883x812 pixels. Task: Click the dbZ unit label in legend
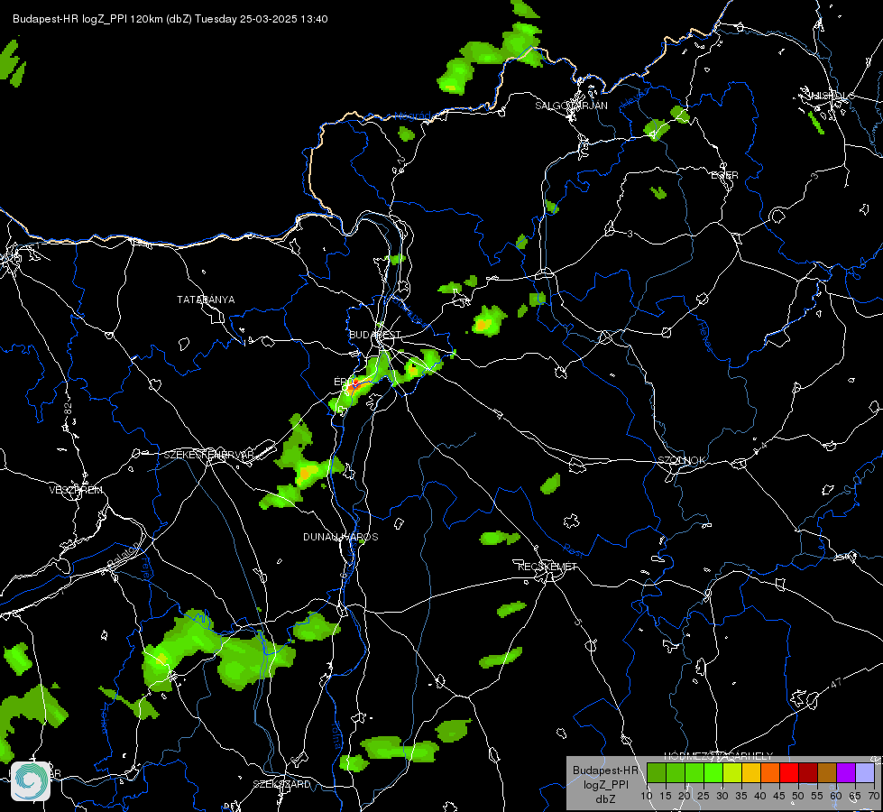605,799
